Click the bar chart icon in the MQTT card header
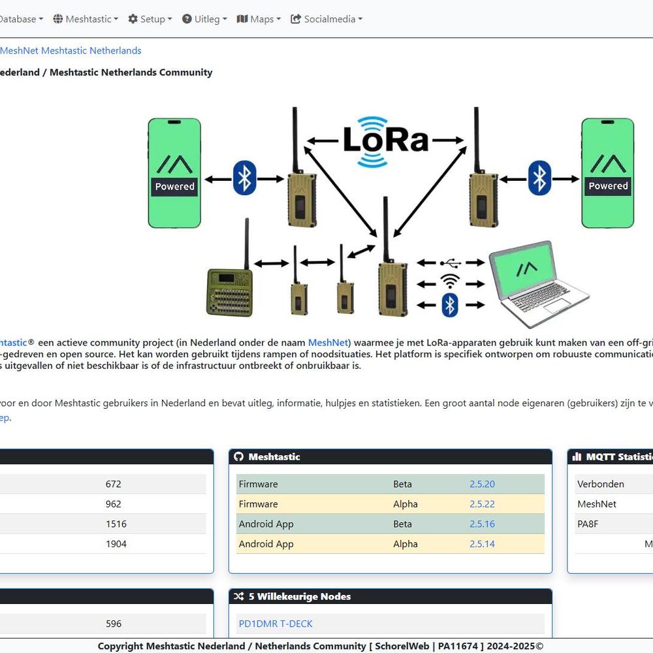 (x=577, y=457)
